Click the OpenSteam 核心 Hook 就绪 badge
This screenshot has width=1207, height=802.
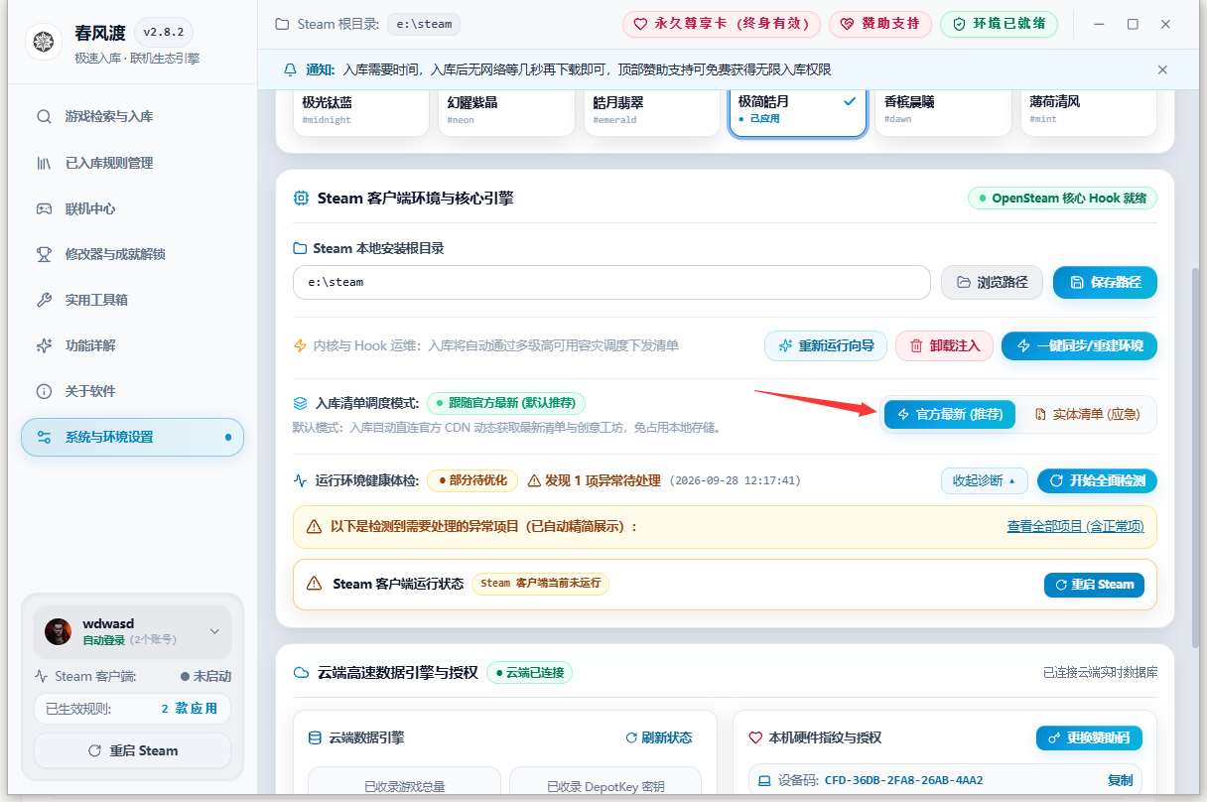pos(1062,199)
